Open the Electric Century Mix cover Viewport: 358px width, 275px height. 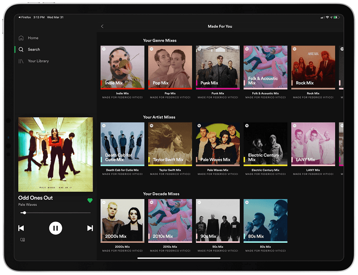pos(265,144)
